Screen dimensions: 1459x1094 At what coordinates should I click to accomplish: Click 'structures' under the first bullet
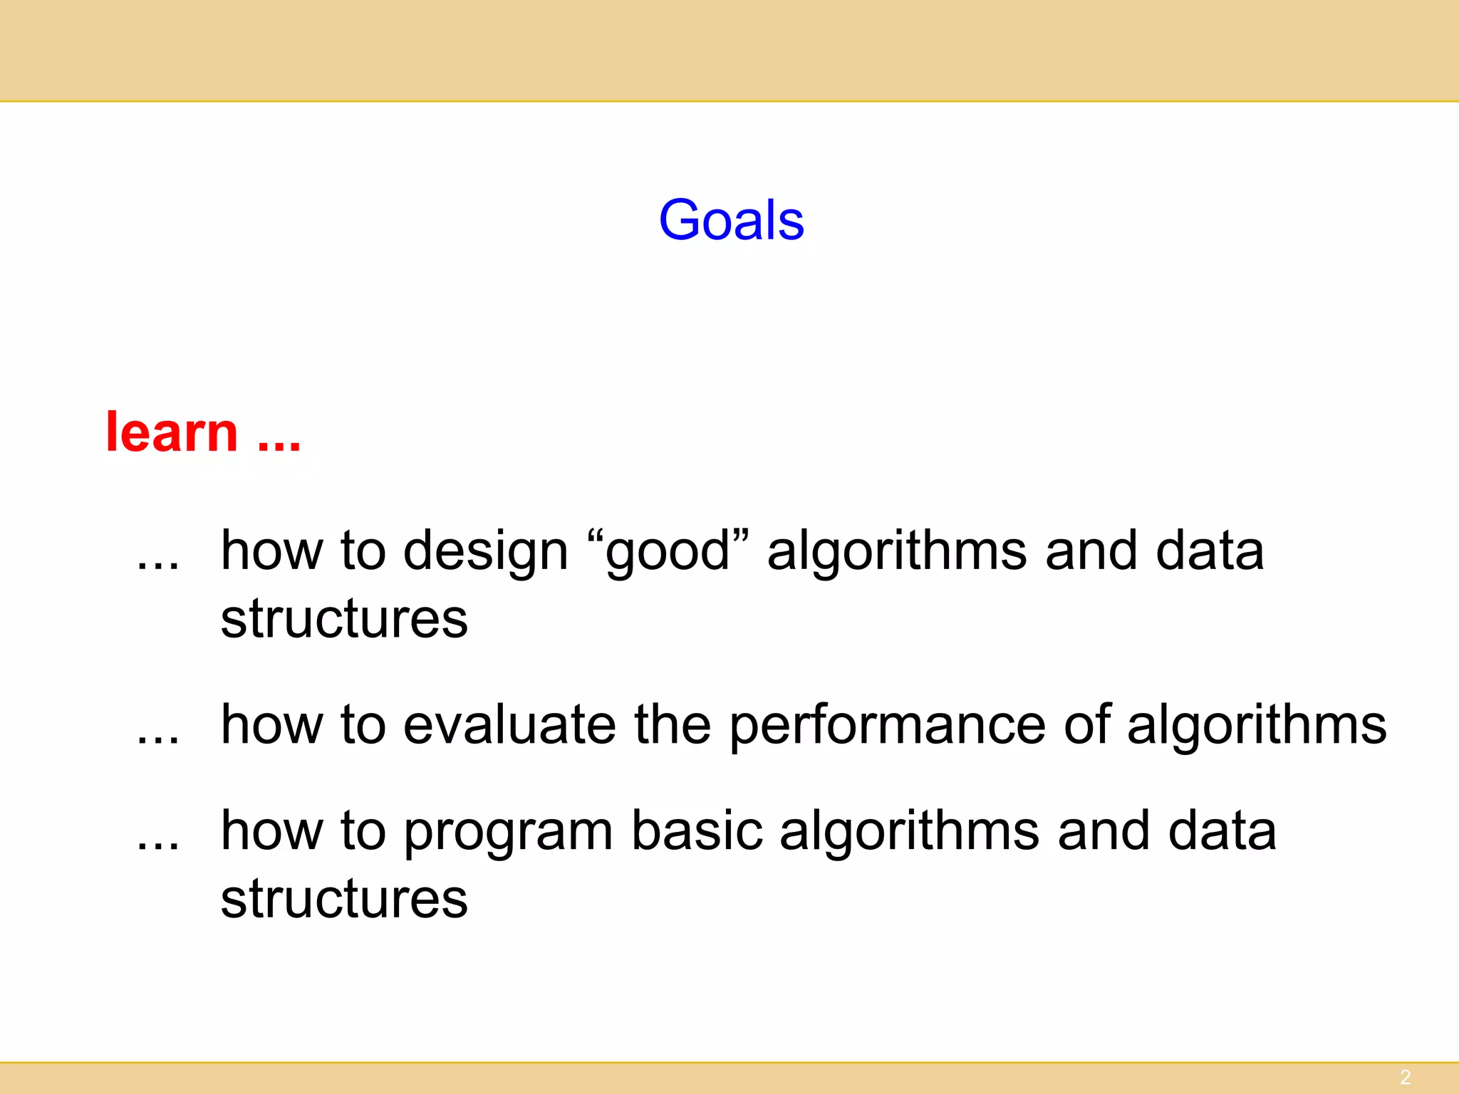(x=344, y=618)
